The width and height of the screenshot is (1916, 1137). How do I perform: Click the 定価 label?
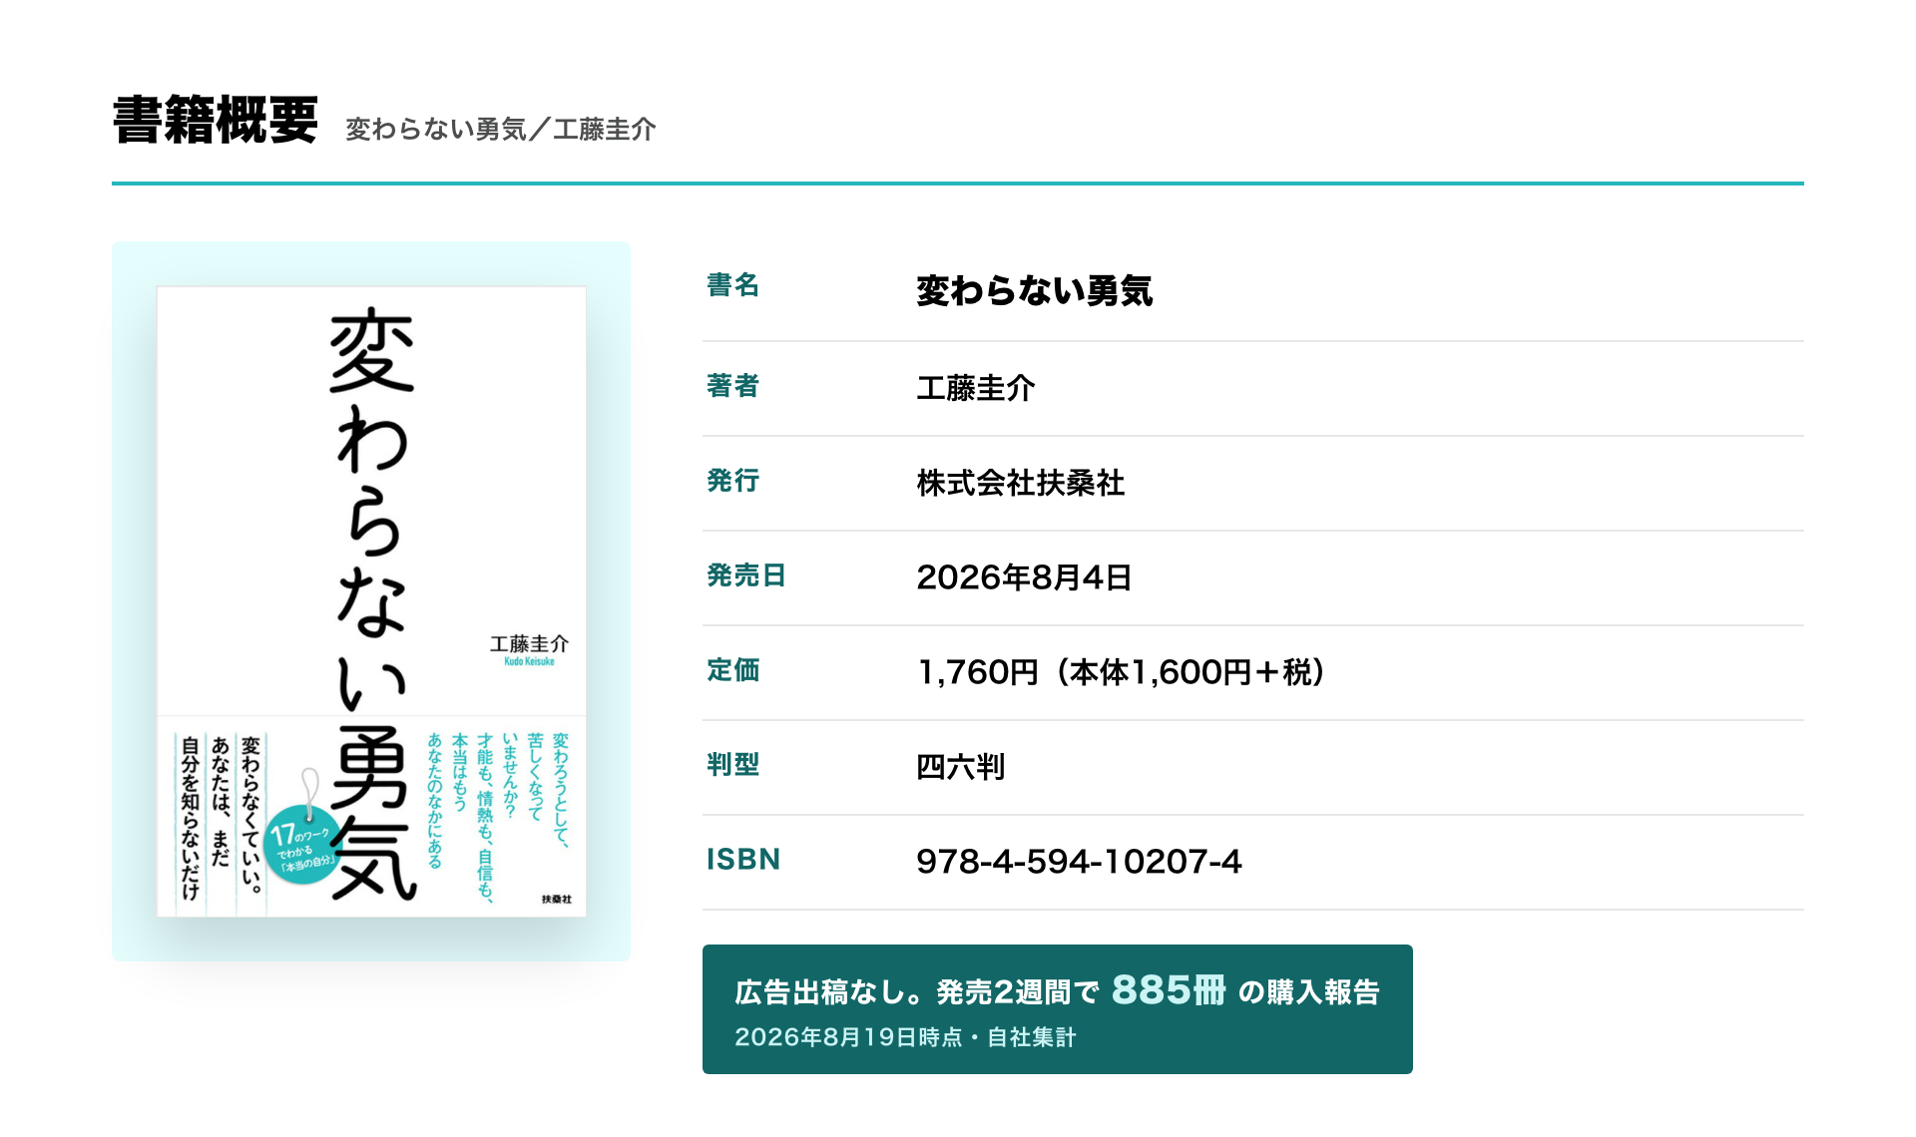[x=733, y=670]
